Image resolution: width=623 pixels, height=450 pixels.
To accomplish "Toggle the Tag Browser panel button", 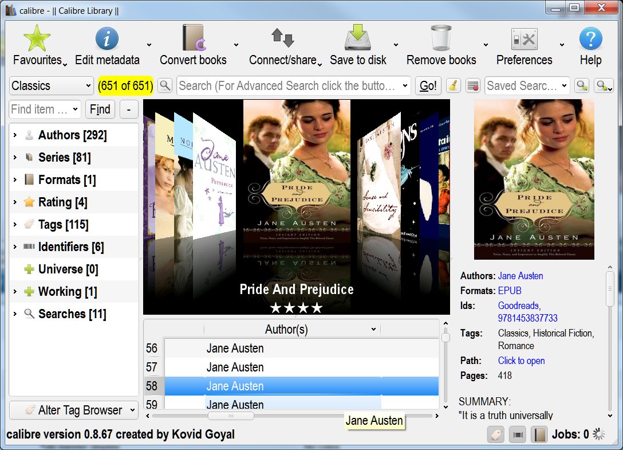I will point(496,435).
